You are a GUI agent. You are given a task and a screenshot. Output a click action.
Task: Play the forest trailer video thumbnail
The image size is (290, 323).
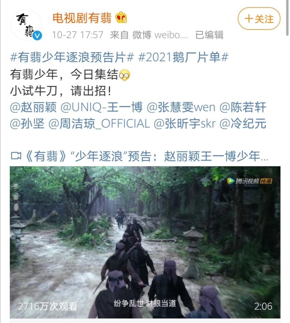click(x=145, y=242)
